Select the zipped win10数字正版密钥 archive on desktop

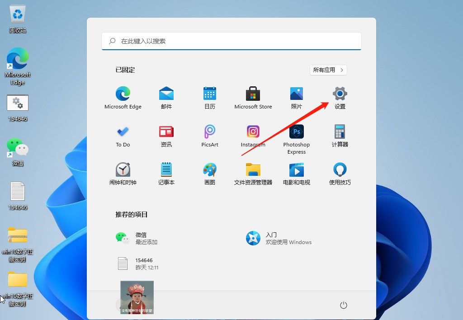point(18,245)
